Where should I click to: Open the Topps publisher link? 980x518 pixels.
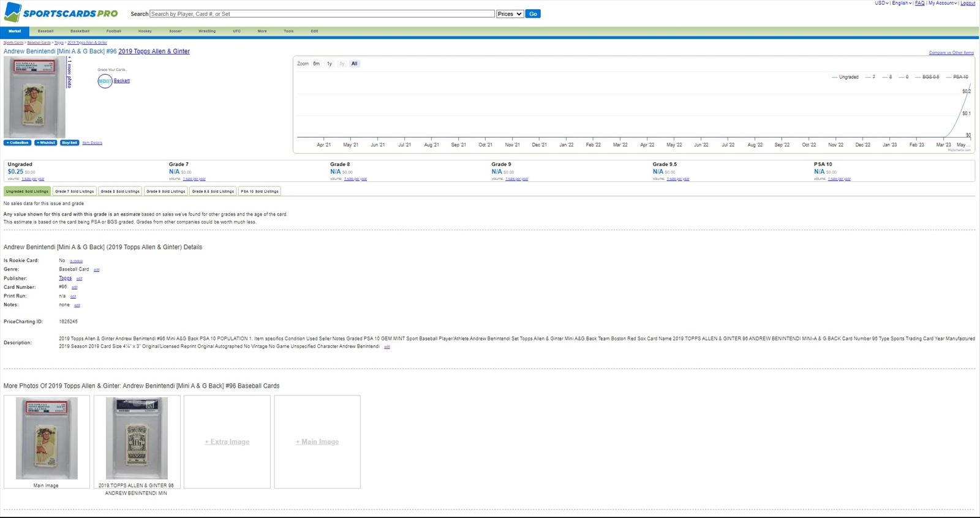tap(65, 278)
